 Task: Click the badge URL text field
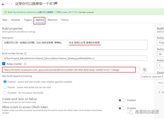click(71, 70)
